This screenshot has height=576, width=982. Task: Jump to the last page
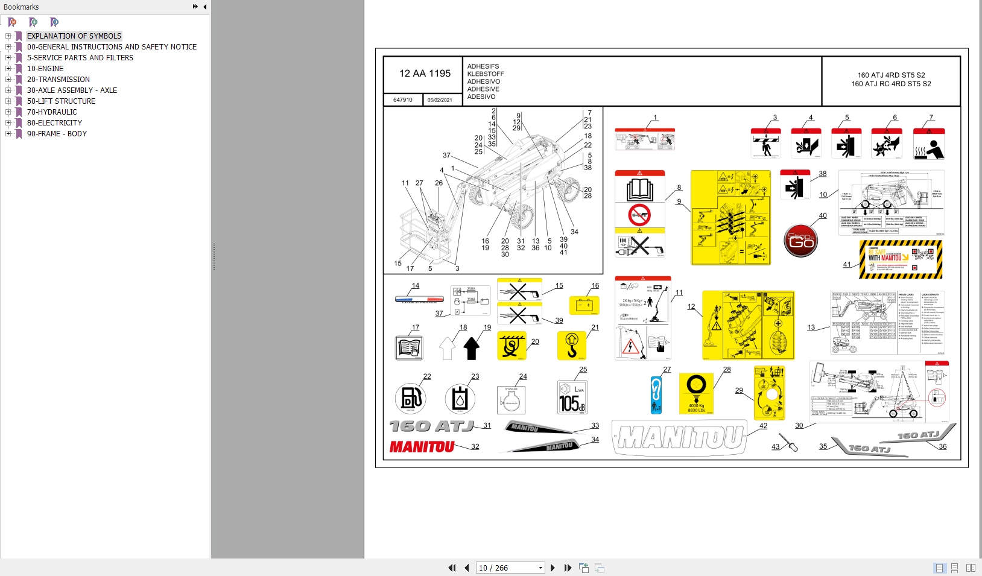pos(568,568)
